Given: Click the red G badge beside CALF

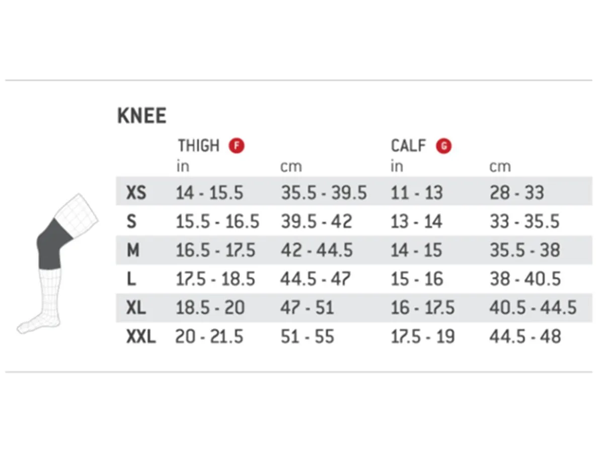Looking at the screenshot, I should click(443, 146).
